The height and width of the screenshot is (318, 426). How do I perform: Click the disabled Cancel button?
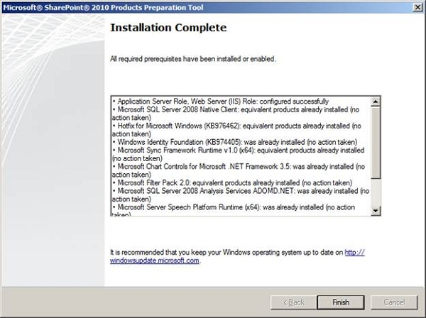pyautogui.click(x=394, y=302)
